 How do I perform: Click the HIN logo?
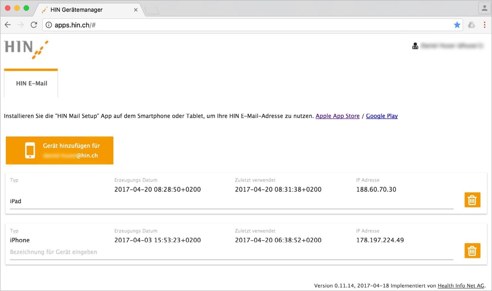click(26, 50)
